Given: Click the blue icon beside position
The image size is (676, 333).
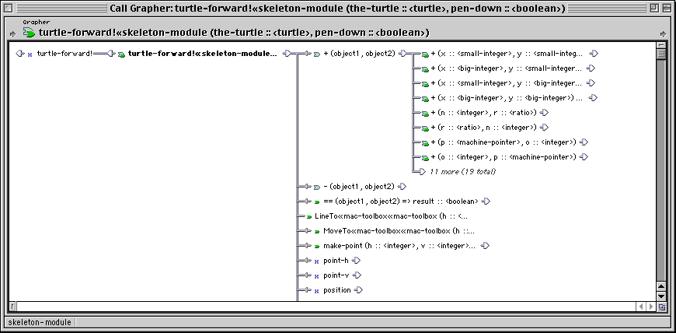Looking at the screenshot, I should pos(316,291).
